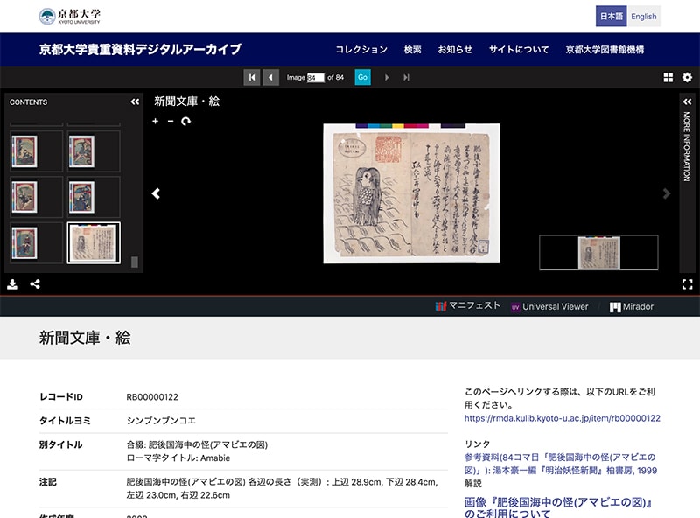Jump to last image in toolbar
This screenshot has width=700, height=518.
[x=406, y=77]
